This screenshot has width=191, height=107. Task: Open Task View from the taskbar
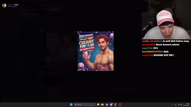98,105
